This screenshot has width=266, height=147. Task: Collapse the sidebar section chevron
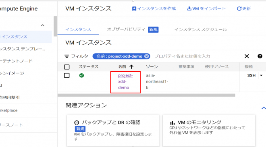[43, 25]
